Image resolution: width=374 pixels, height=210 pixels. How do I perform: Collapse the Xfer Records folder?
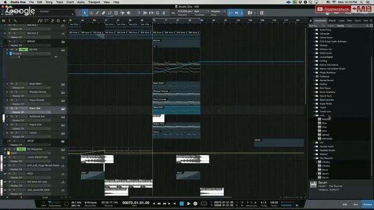314,158
